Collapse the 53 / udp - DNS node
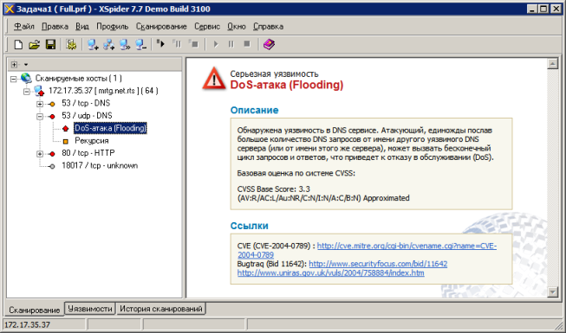Screen dimensions: 566x333 click(x=40, y=117)
